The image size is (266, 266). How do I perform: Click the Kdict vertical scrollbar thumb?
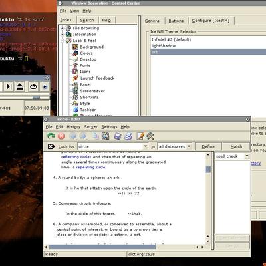[208, 169]
